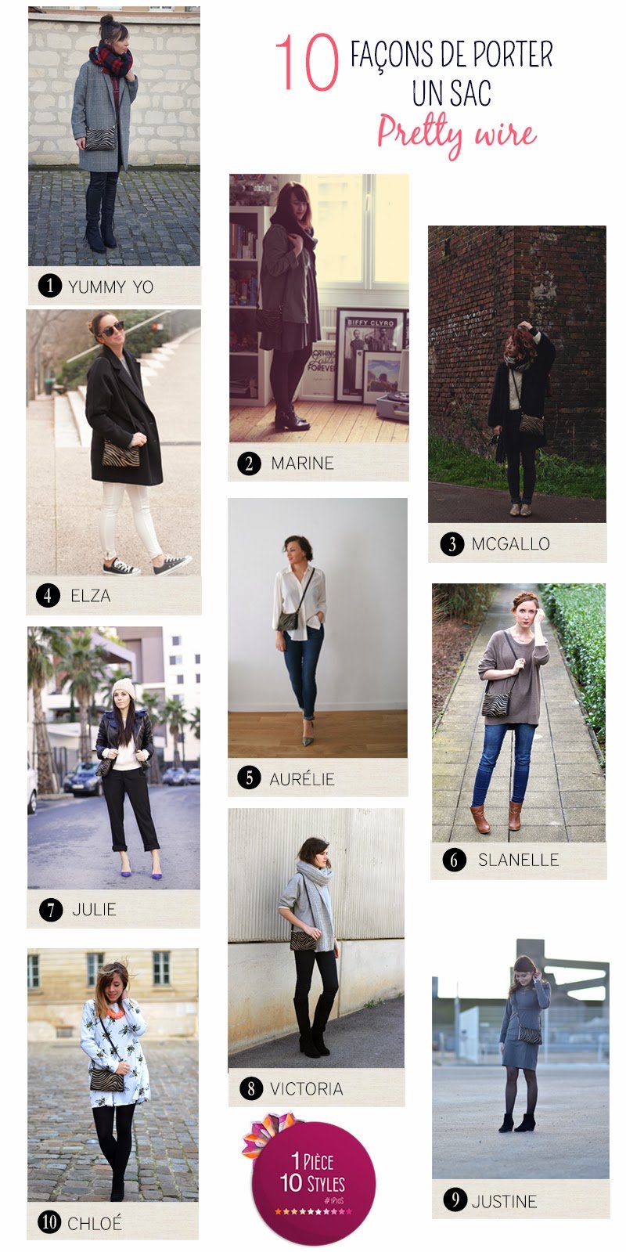
Task: Click the number 5 circle beside Aurélie
Action: pyautogui.click(x=249, y=778)
